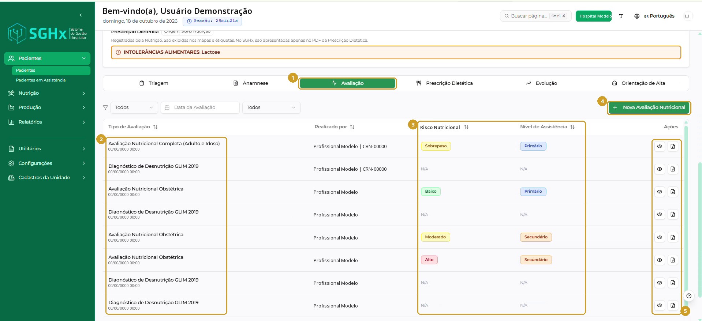Open the Todos dropdown beside the filter icon
The height and width of the screenshot is (321, 702).
134,107
